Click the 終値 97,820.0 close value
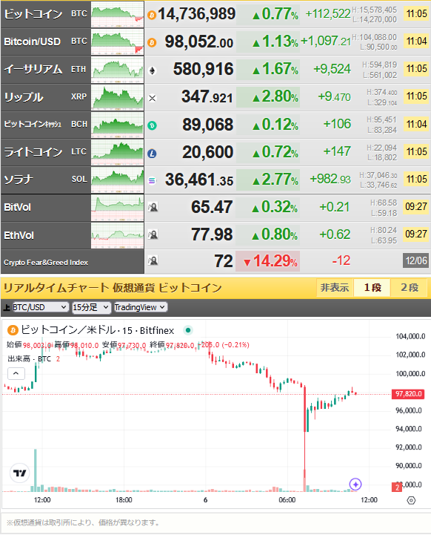This screenshot has height=535, width=431. [173, 345]
